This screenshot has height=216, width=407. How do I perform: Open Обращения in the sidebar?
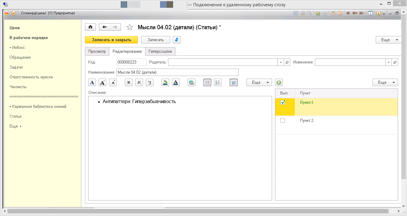(20, 58)
